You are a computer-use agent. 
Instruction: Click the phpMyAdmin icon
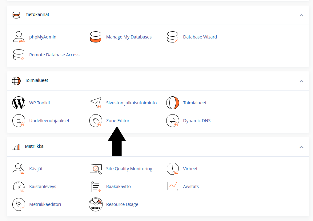(18, 37)
